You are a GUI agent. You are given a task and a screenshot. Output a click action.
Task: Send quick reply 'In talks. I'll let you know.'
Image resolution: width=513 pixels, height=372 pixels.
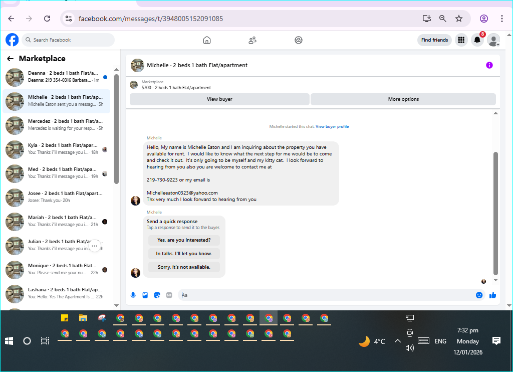tap(184, 254)
